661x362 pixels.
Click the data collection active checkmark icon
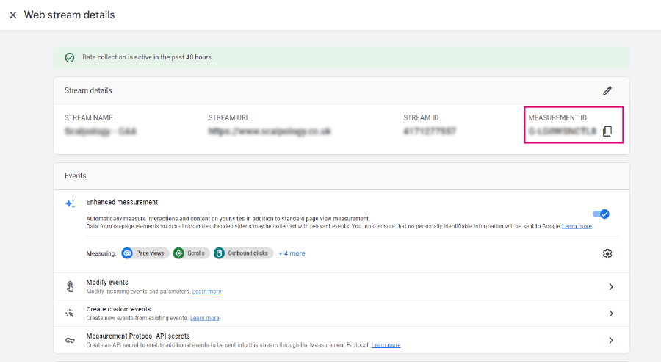(x=70, y=58)
